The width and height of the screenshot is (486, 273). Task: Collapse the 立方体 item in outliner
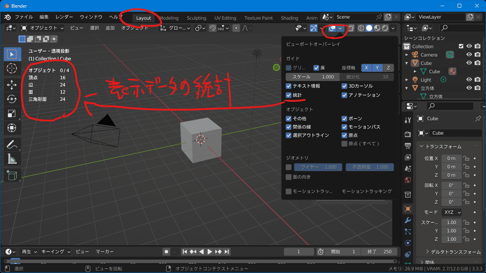coord(407,88)
